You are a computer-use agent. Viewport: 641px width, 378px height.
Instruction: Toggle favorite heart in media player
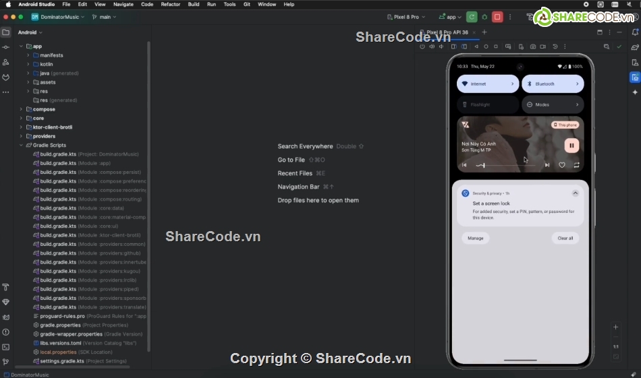[x=561, y=165]
